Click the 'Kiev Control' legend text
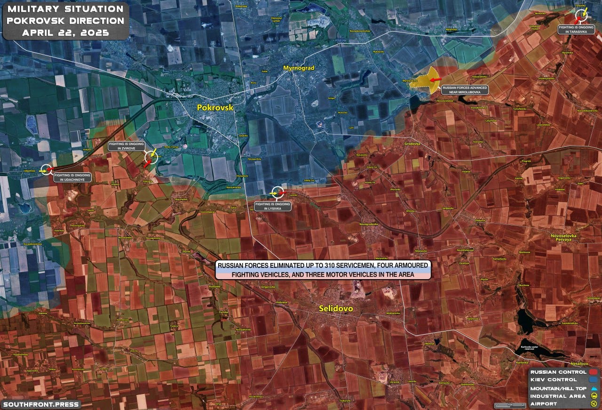 pos(553,379)
